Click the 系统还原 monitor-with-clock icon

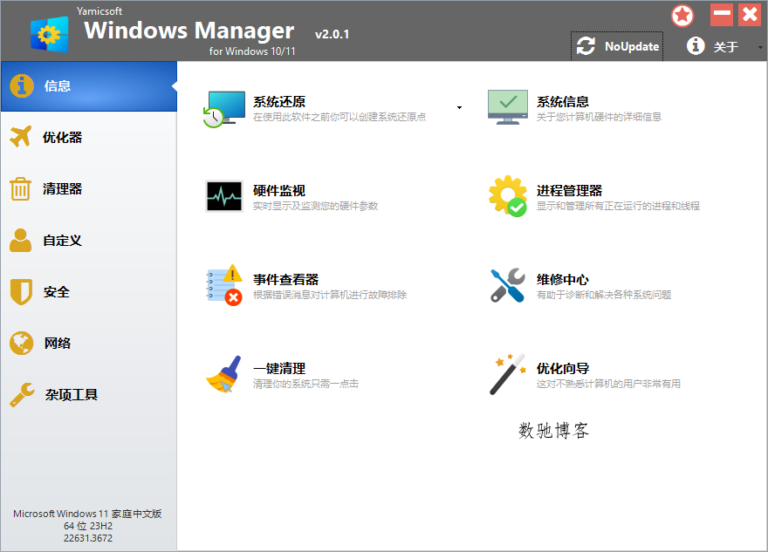(x=223, y=109)
